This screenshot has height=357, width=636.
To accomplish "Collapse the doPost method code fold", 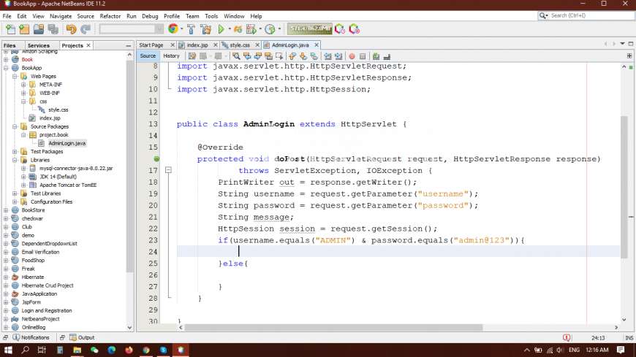I will pyautogui.click(x=168, y=171).
